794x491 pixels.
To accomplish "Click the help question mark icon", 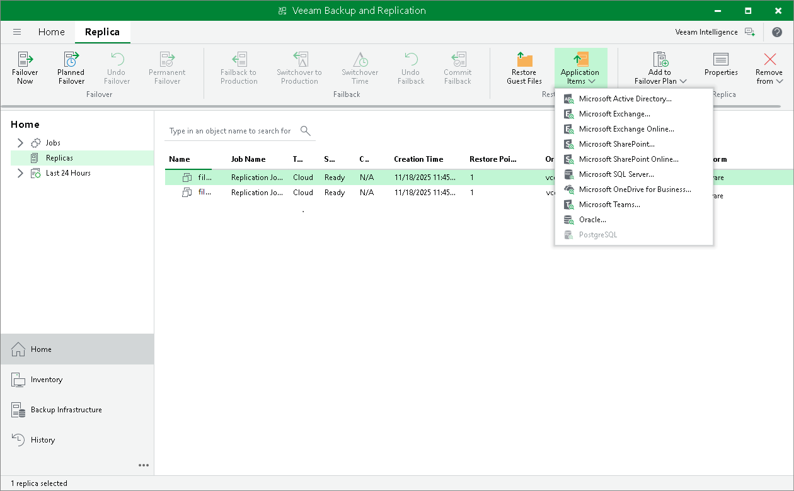I will tap(777, 32).
